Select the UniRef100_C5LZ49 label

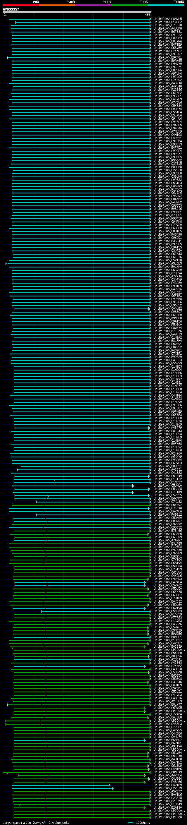(168, 476)
